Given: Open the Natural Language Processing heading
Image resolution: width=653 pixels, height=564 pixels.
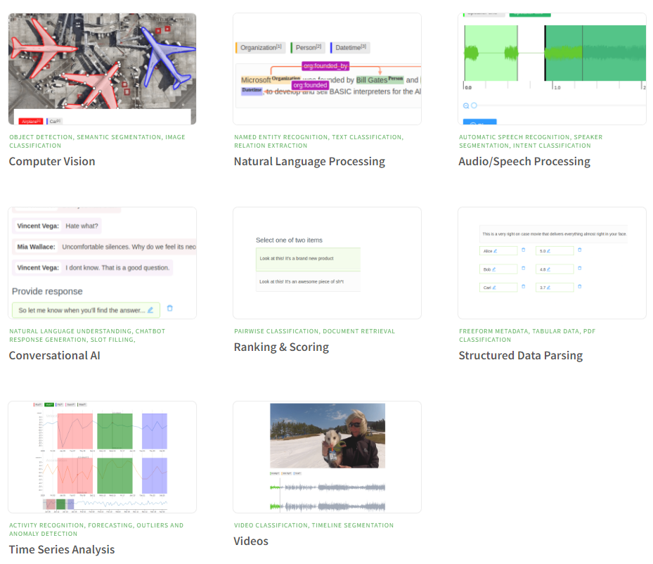Looking at the screenshot, I should pos(309,162).
